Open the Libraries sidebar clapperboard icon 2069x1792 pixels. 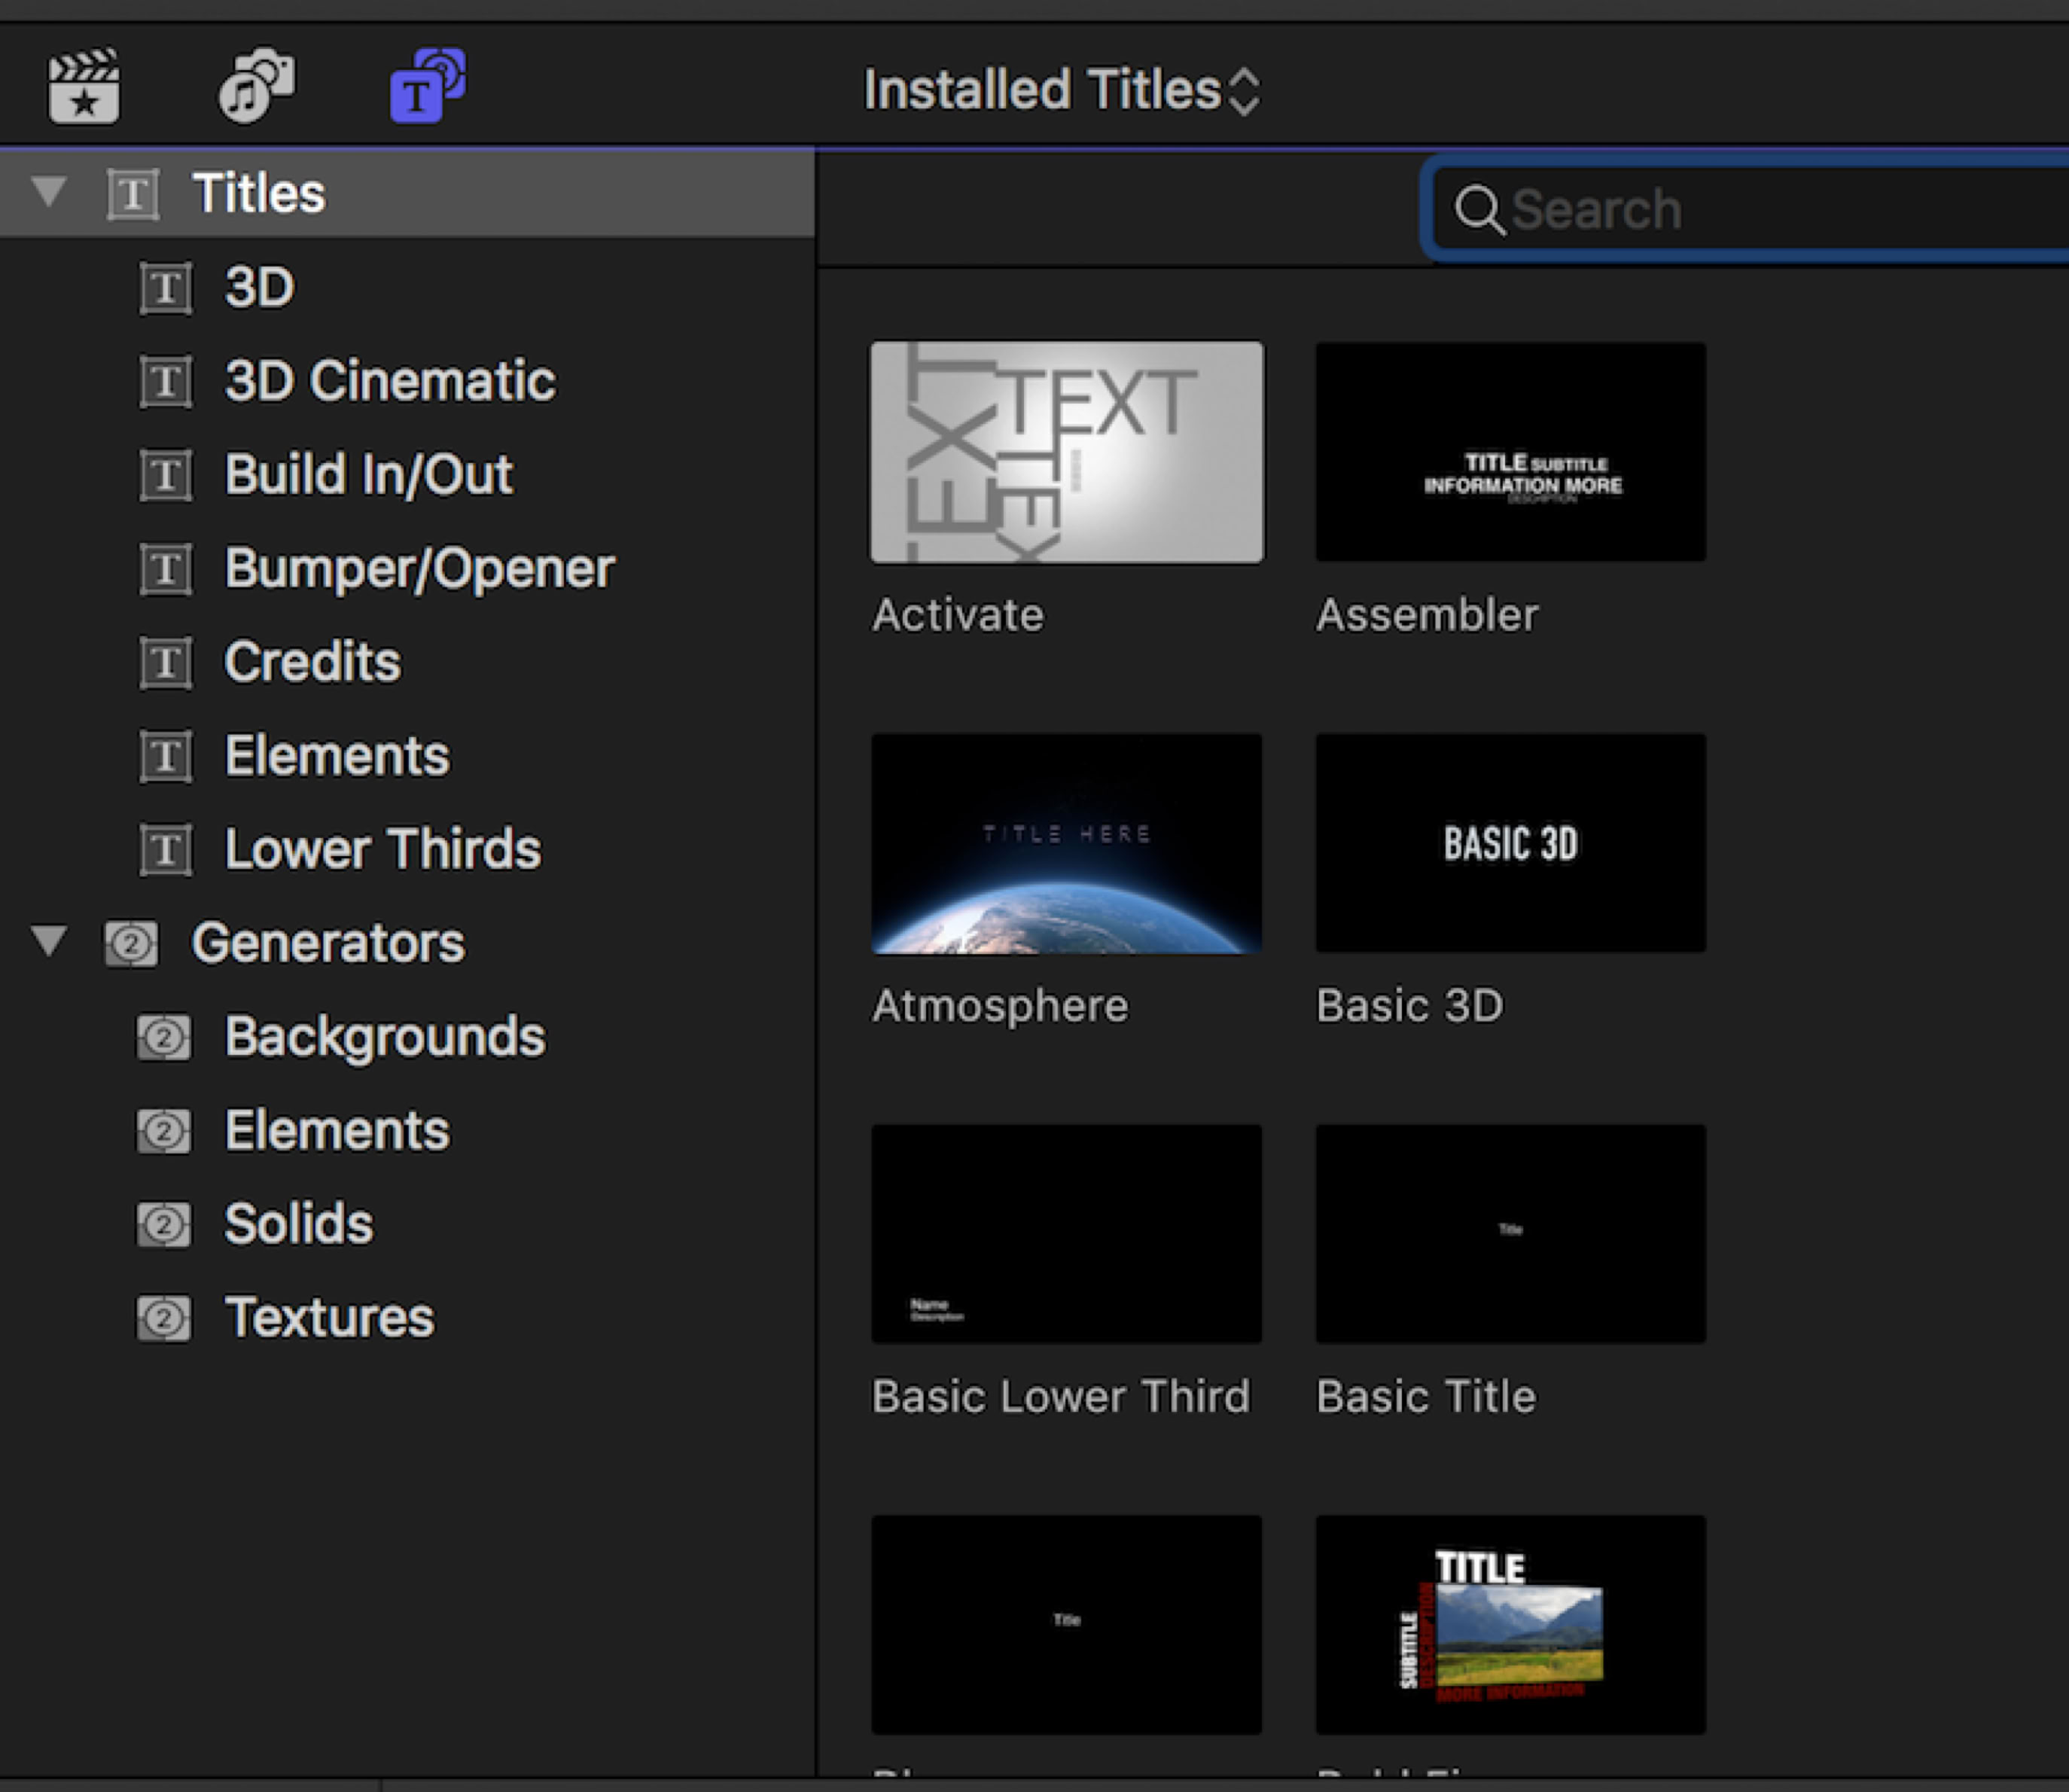pos(84,87)
